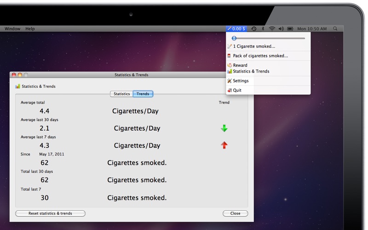The height and width of the screenshot is (230, 368).
Task: Click the Close button
Action: point(235,213)
